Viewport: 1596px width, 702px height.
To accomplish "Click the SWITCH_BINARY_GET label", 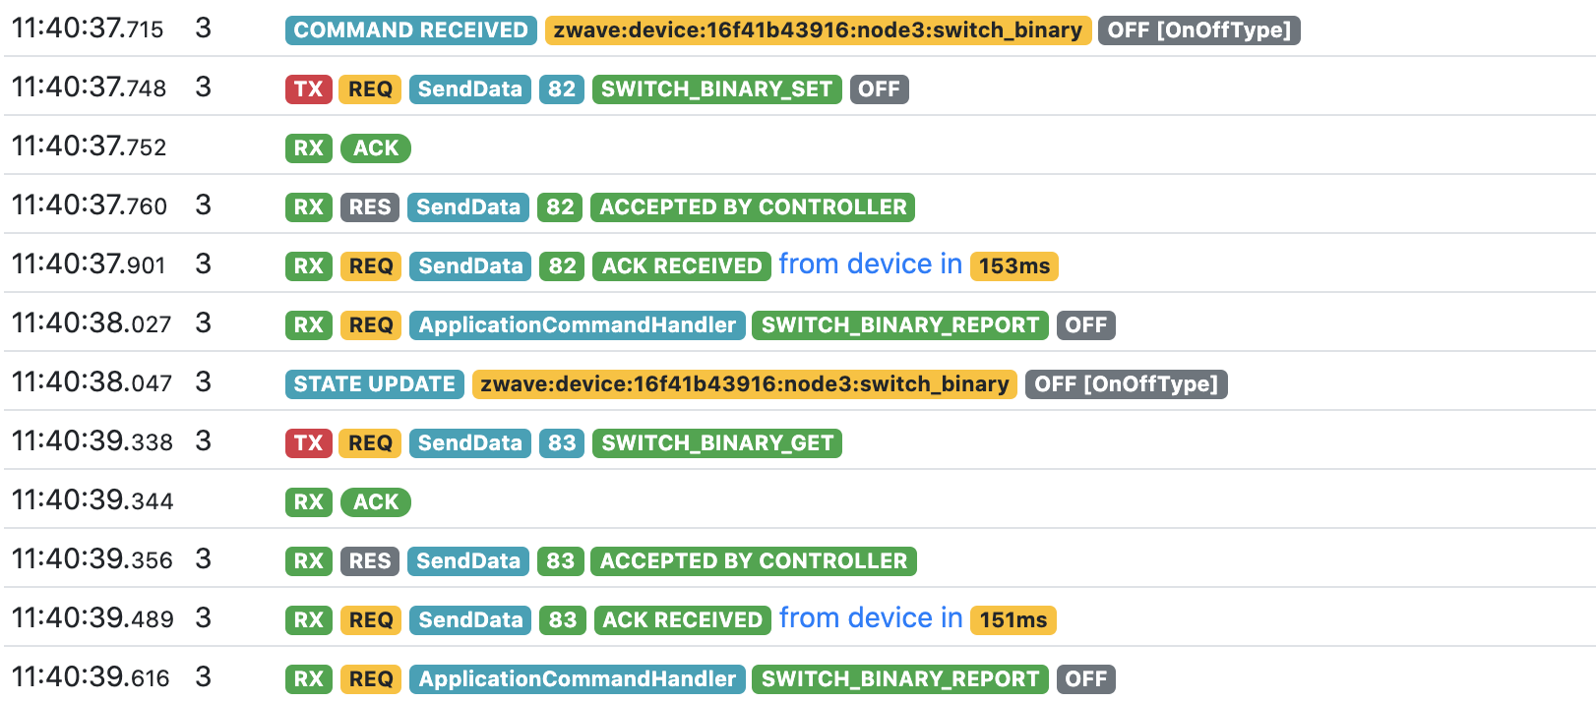I will click(717, 443).
